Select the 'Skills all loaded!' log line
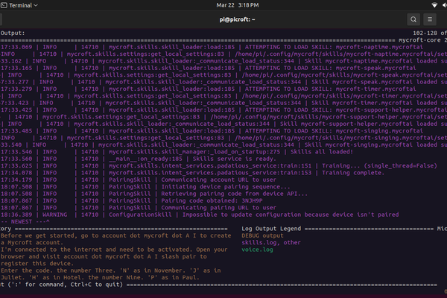447x298 pixels. [x=177, y=152]
